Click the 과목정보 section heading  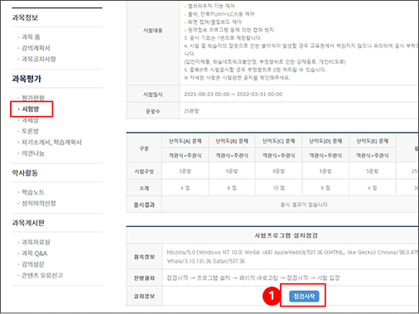tap(25, 17)
